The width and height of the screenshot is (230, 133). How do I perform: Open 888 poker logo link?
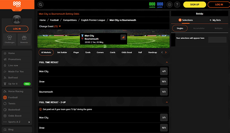(x=160, y=5)
